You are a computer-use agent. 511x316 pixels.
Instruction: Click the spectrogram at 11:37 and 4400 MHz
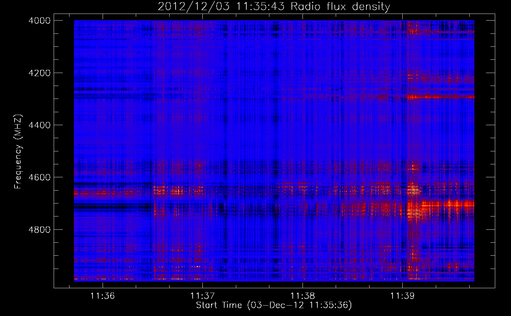(202, 125)
